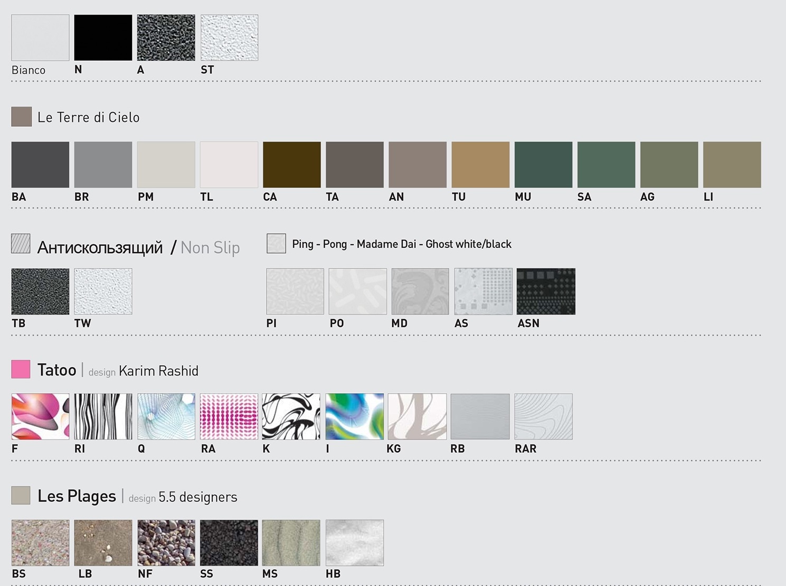
Task: Choose the RI black striped pattern
Action: [103, 416]
